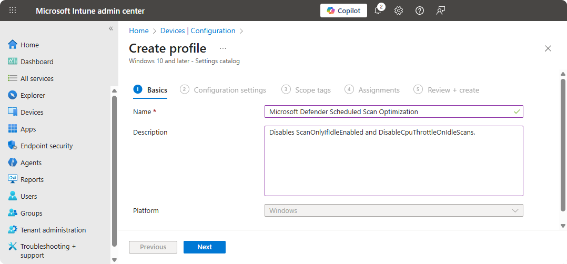
Task: Open Tenant administration in sidebar
Action: click(x=53, y=230)
